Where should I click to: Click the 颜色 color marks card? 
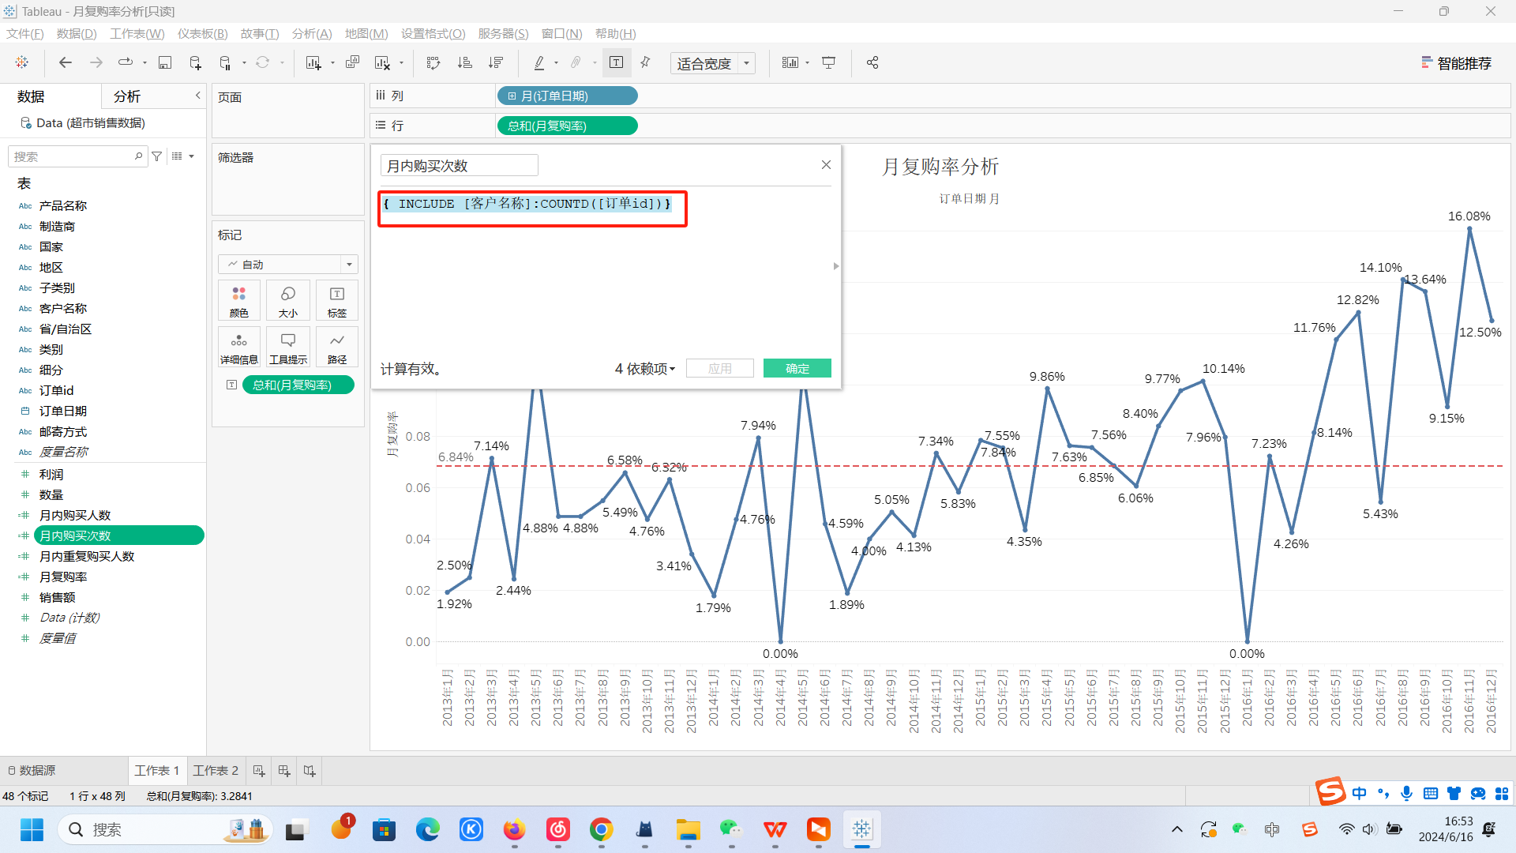tap(238, 300)
